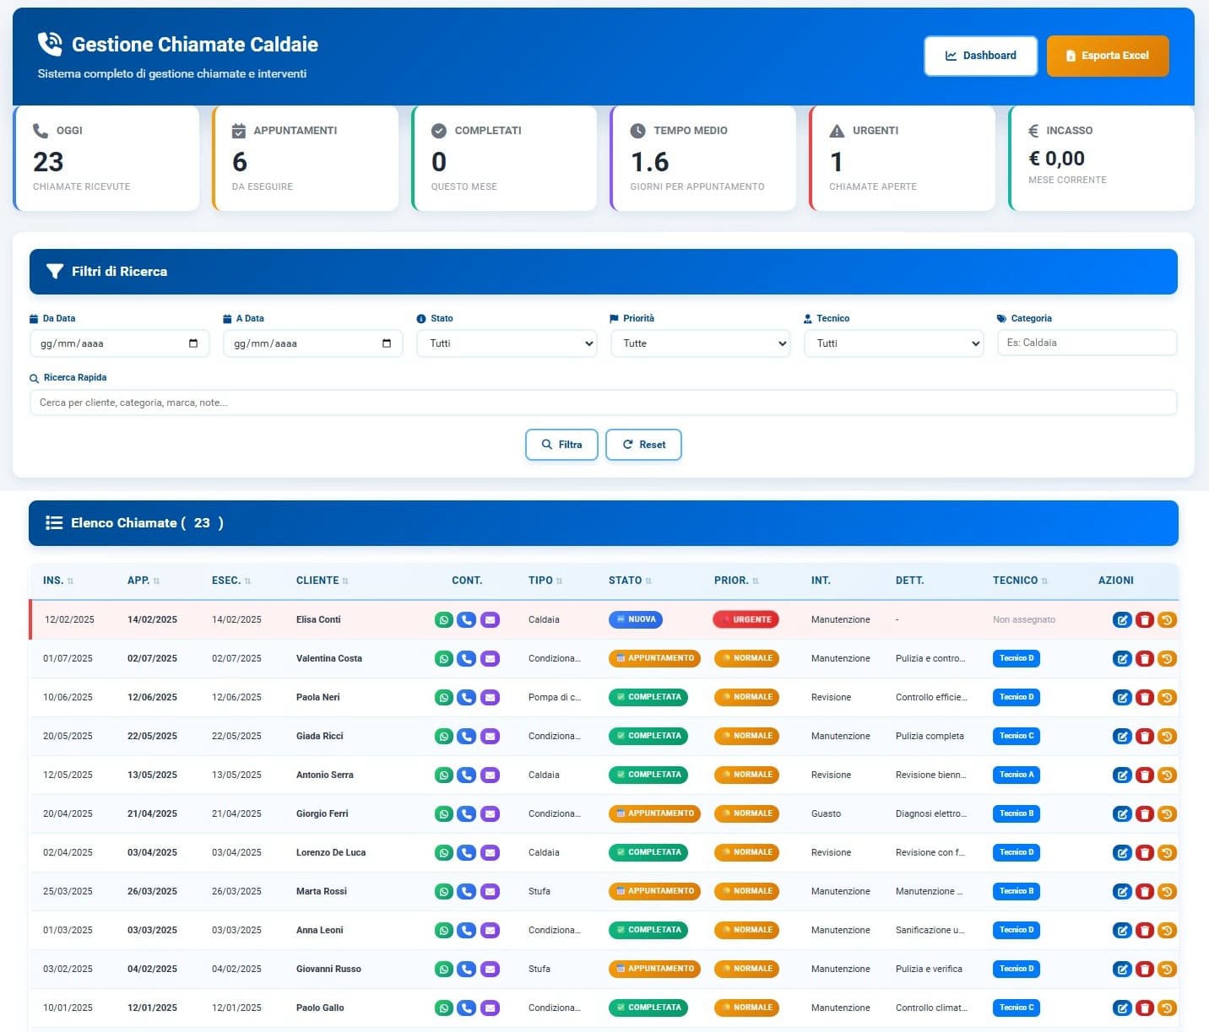The height and width of the screenshot is (1032, 1209).
Task: Click the Esporta Excel button
Action: point(1107,56)
